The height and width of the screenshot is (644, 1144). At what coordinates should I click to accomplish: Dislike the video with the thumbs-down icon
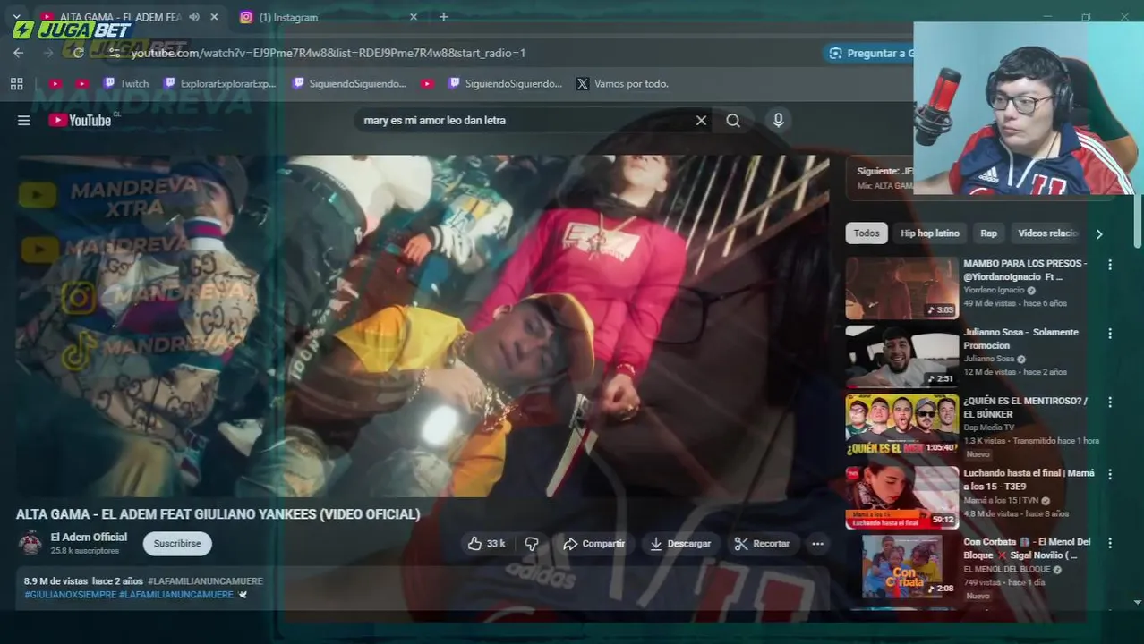532,543
